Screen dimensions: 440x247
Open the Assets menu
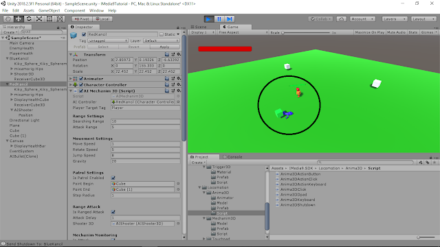pyautogui.click(x=29, y=10)
